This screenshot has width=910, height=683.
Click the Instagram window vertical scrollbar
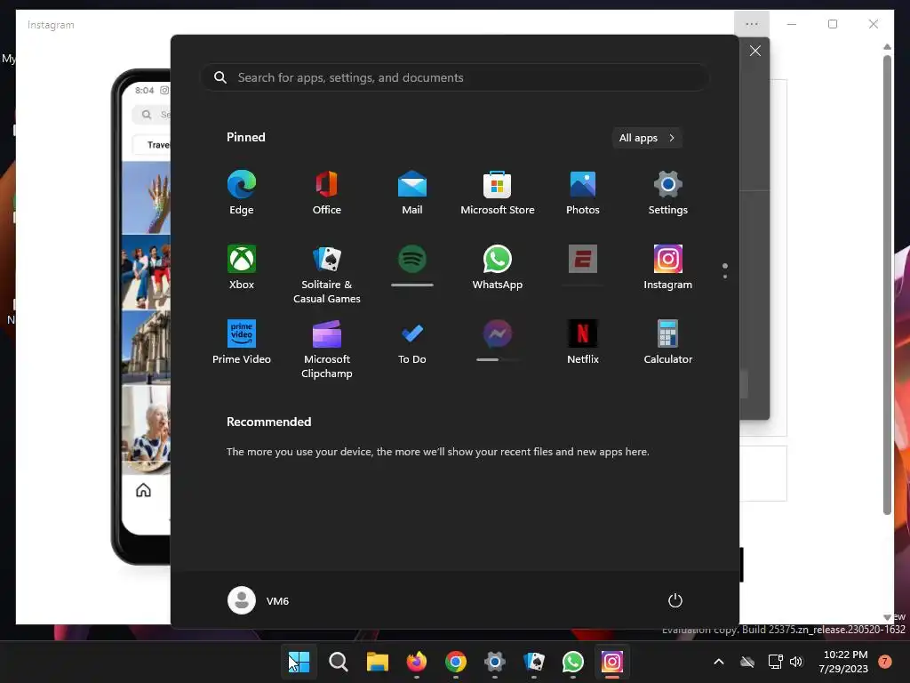(887, 285)
